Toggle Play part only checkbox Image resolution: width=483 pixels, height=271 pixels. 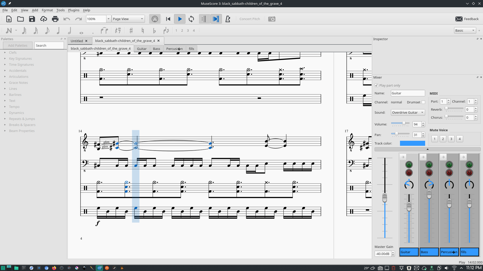pyautogui.click(x=376, y=85)
